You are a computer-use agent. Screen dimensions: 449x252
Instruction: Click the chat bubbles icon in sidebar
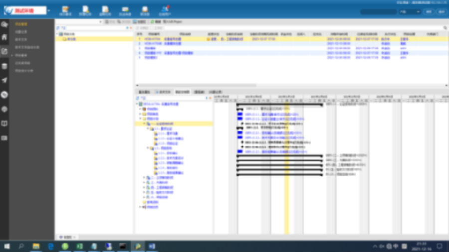pyautogui.click(x=4, y=24)
